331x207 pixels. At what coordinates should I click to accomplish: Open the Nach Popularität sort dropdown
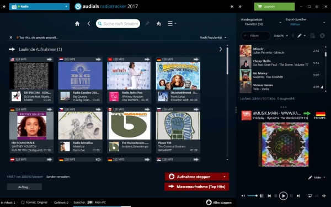[213, 38]
